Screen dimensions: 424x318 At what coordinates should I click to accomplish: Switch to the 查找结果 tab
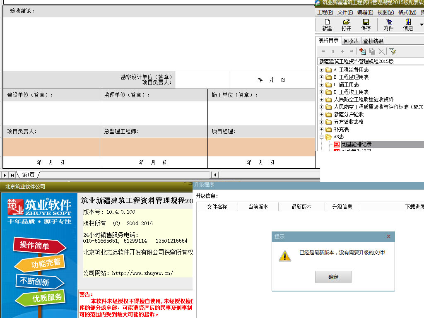[373, 41]
